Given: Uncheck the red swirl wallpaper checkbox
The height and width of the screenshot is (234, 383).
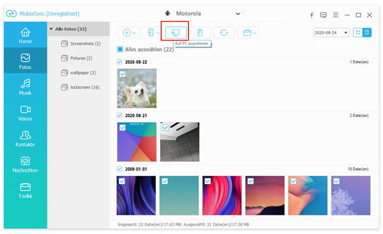Looking at the screenshot, I should [x=207, y=181].
